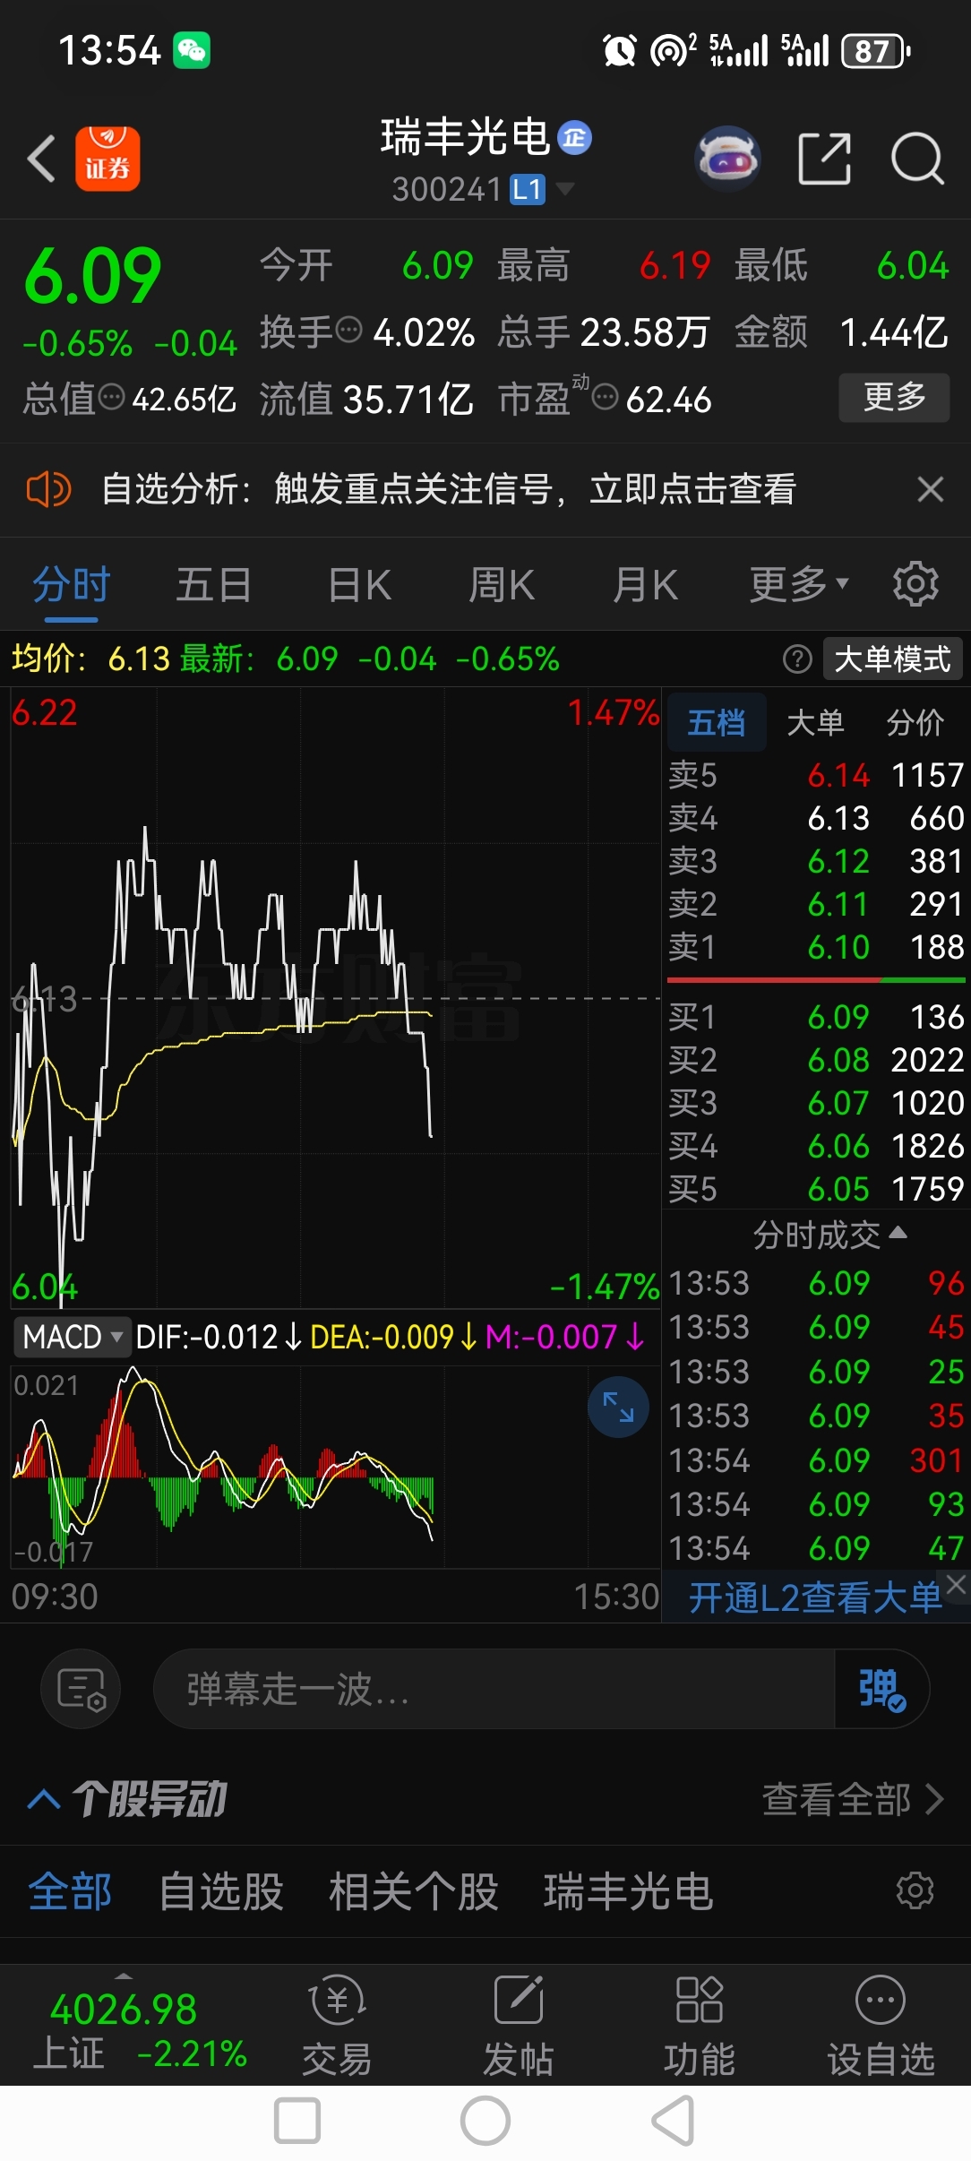Tap the question mark help icon
This screenshot has width=971, height=2161.
click(797, 659)
